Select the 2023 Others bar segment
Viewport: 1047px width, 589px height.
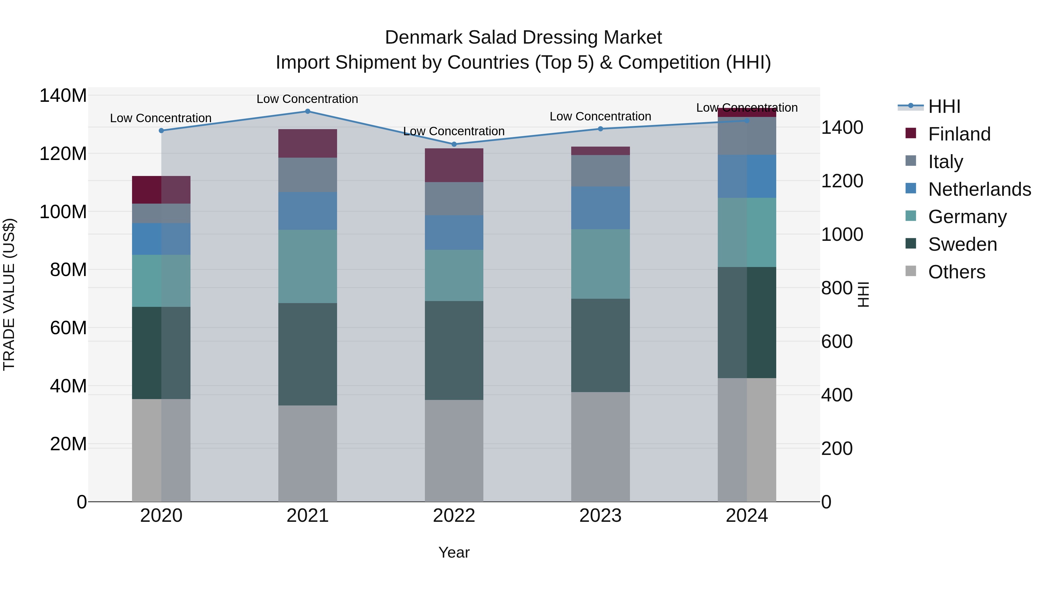600,447
